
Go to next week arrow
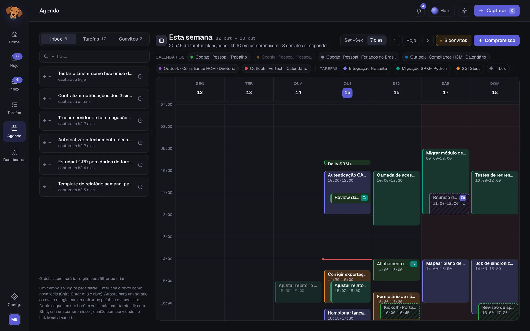tap(428, 41)
